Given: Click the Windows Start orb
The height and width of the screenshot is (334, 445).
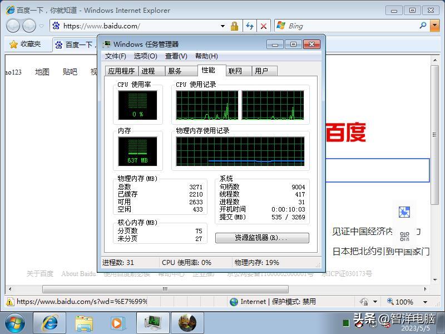Looking at the screenshot, I should point(14,323).
